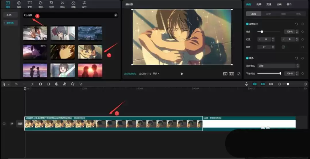Open the 画质 quality dropdown in player
This screenshot has height=159, width=310.
(156, 73)
